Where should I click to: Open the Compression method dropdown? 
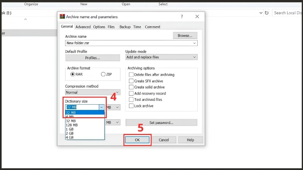(92, 92)
